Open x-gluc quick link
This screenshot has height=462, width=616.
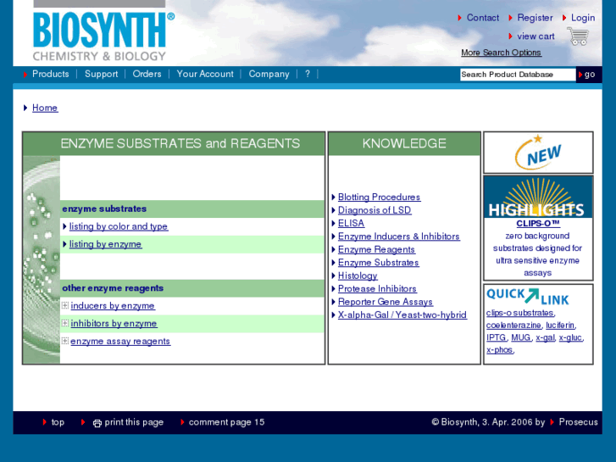[x=570, y=337]
